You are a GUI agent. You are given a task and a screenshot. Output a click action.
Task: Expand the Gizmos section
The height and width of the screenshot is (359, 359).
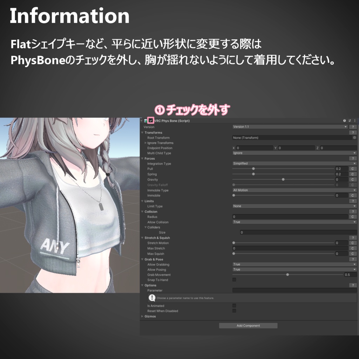pyautogui.click(x=143, y=316)
